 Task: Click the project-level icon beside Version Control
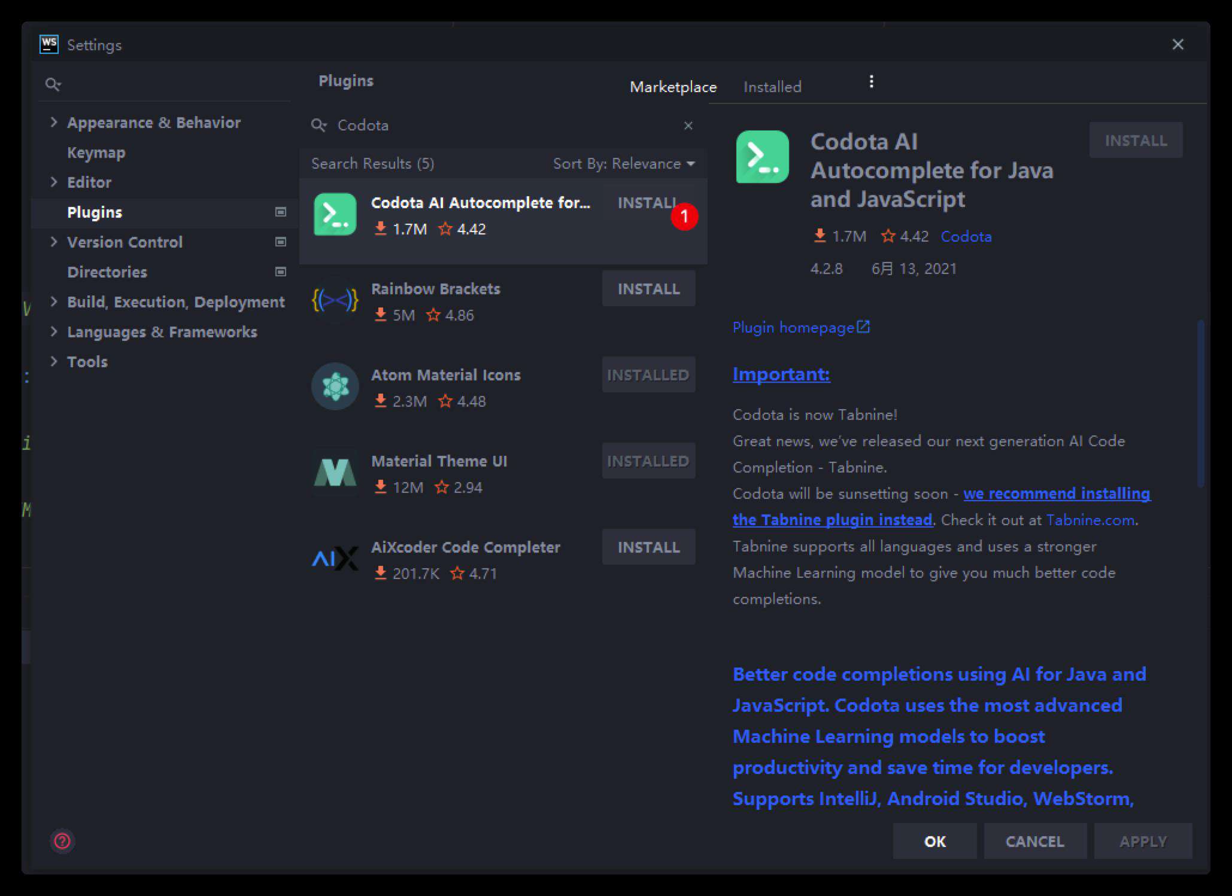click(x=280, y=242)
